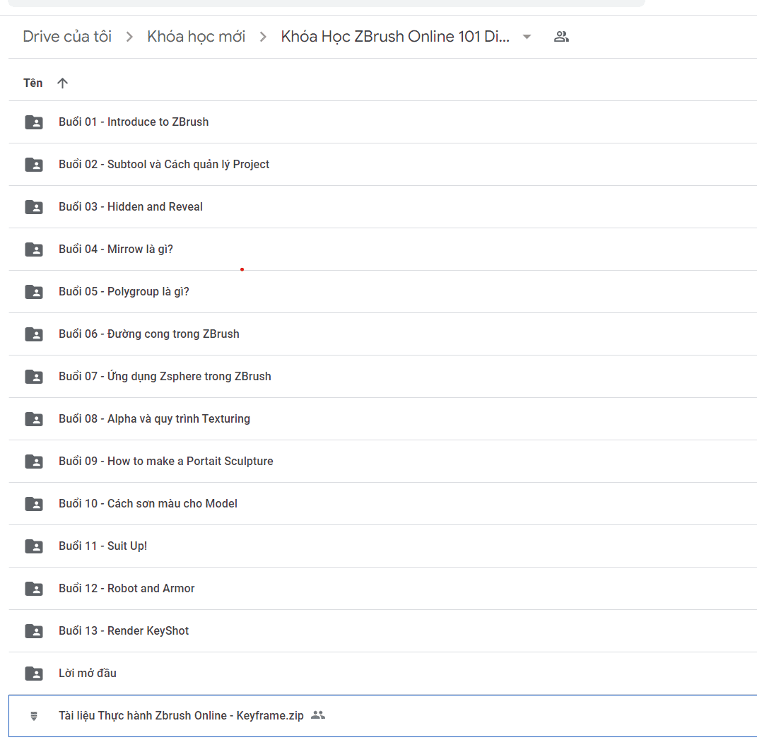Click the Tên column header
Screen dimensions: 757x740
[x=33, y=83]
